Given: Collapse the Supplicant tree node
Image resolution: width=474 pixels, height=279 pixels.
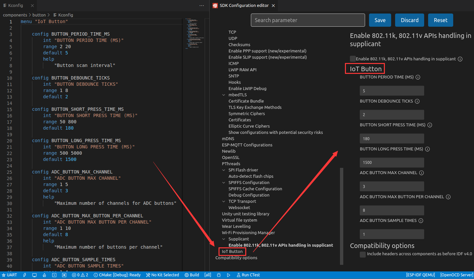Looking at the screenshot, I should pos(224,239).
